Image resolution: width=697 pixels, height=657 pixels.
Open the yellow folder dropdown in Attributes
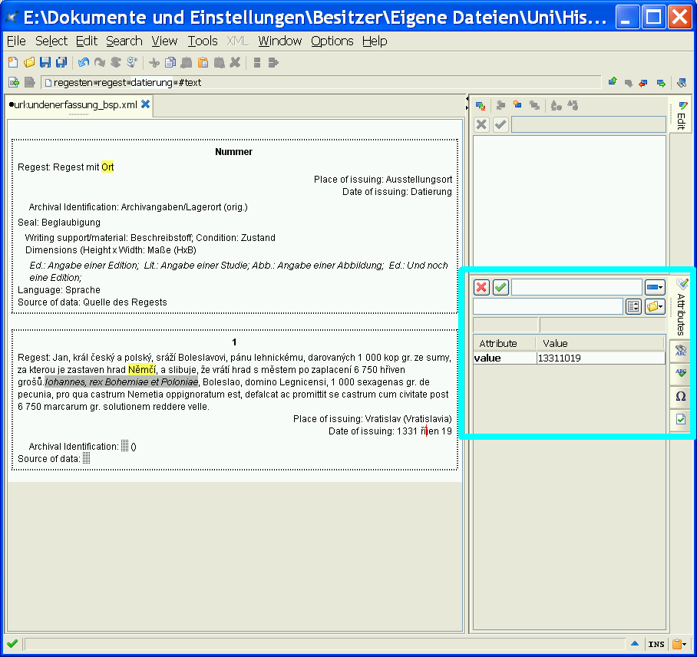pyautogui.click(x=655, y=306)
